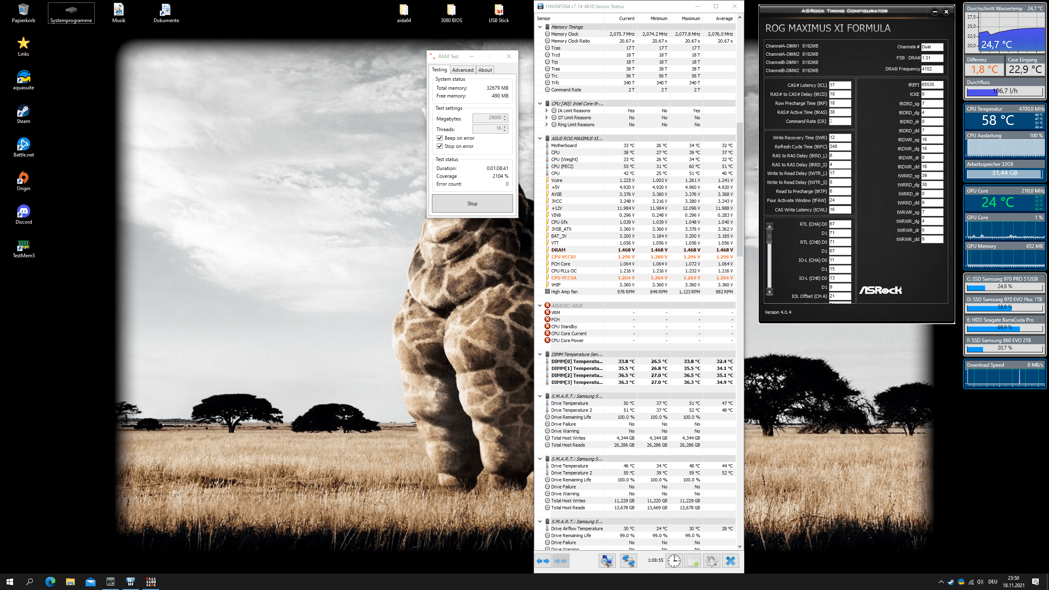
Task: Open Origin desktop shortcut
Action: (x=23, y=181)
